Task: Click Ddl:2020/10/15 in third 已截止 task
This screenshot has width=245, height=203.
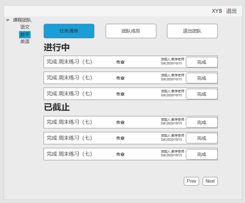Action: click(x=171, y=155)
